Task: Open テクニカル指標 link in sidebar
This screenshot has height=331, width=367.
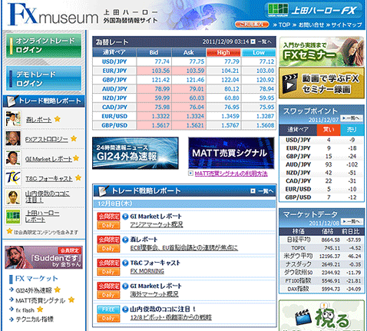Action: coord(35,319)
